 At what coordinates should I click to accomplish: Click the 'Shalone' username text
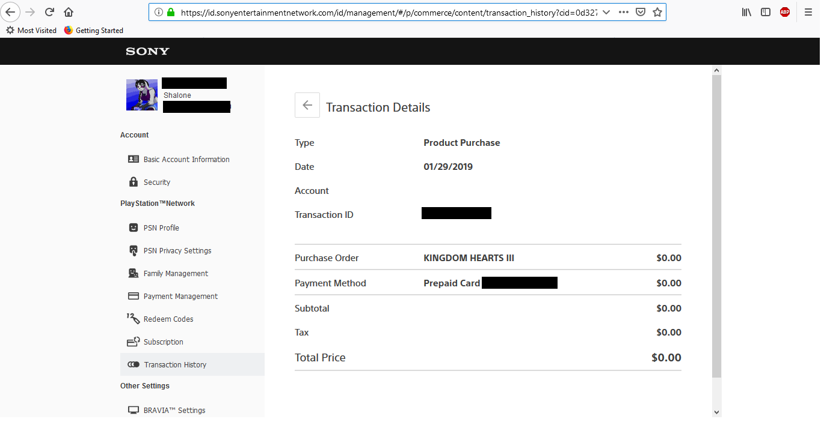coord(177,95)
